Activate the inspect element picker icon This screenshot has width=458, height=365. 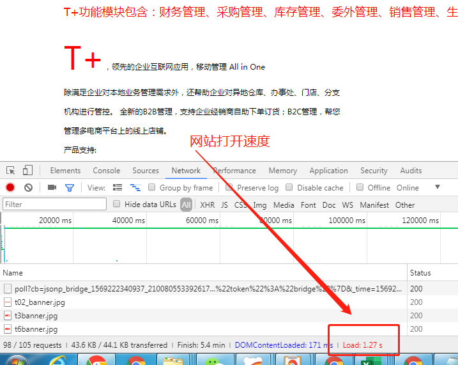click(x=10, y=171)
